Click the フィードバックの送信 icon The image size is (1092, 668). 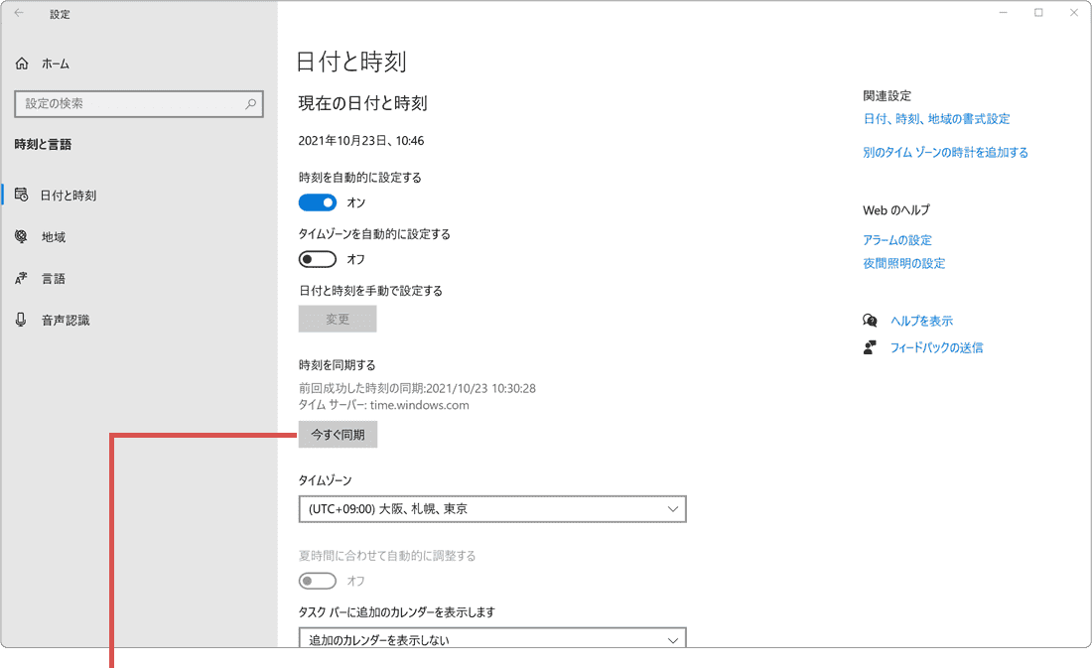(870, 346)
